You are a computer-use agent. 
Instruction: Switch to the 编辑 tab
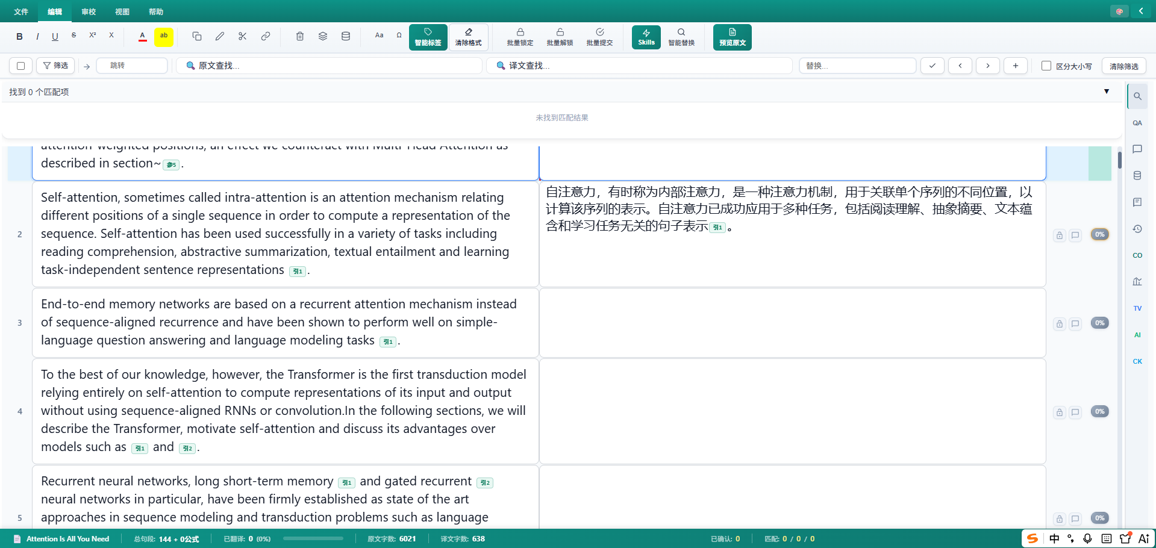point(55,11)
